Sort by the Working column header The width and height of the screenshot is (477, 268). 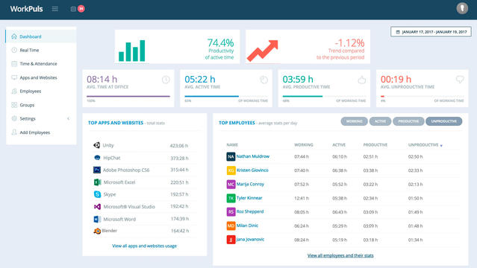pyautogui.click(x=304, y=145)
